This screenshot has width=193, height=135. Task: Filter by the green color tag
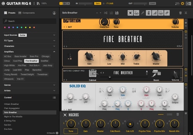pos(22,27)
